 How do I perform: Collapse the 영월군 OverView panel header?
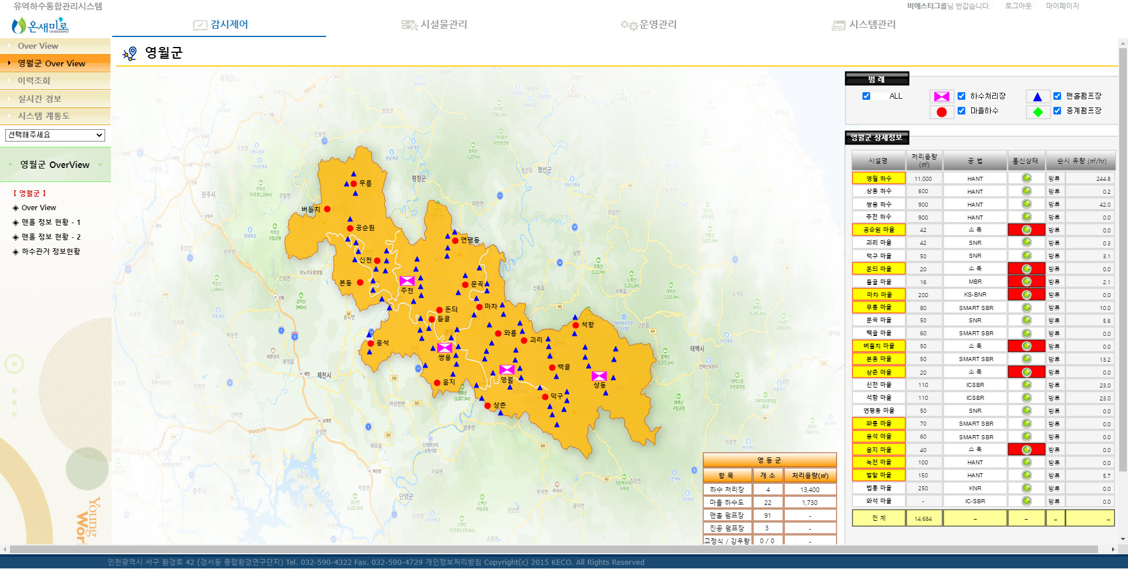pos(55,165)
